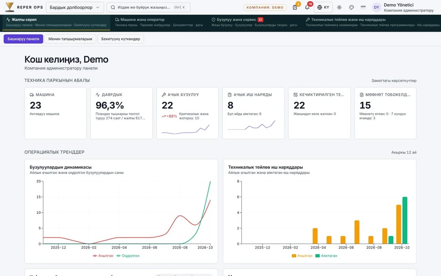Open the Demo Yönetici user menu
The image size is (441, 276).
click(403, 7)
